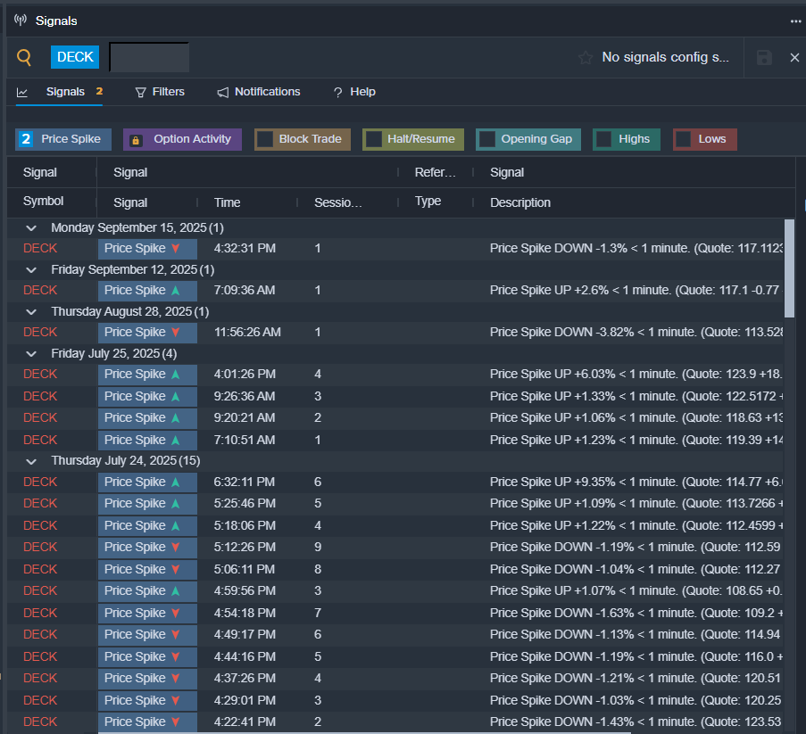Select the DECK symbol chip

tap(75, 57)
